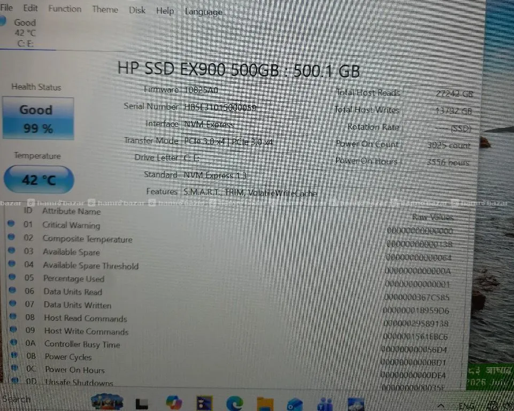Click the Attribute Name column header
This screenshot has height=411, width=514.
coord(72,211)
